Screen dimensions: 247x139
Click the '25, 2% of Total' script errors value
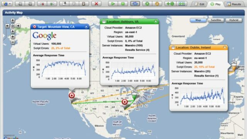point(61,48)
